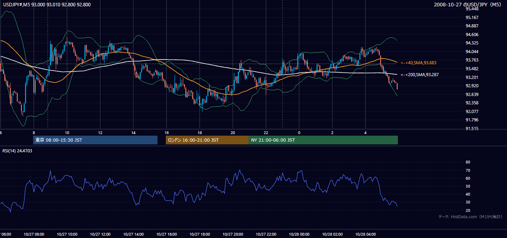Click hour label 2 under price chart
507x238 pixels.
click(332, 132)
